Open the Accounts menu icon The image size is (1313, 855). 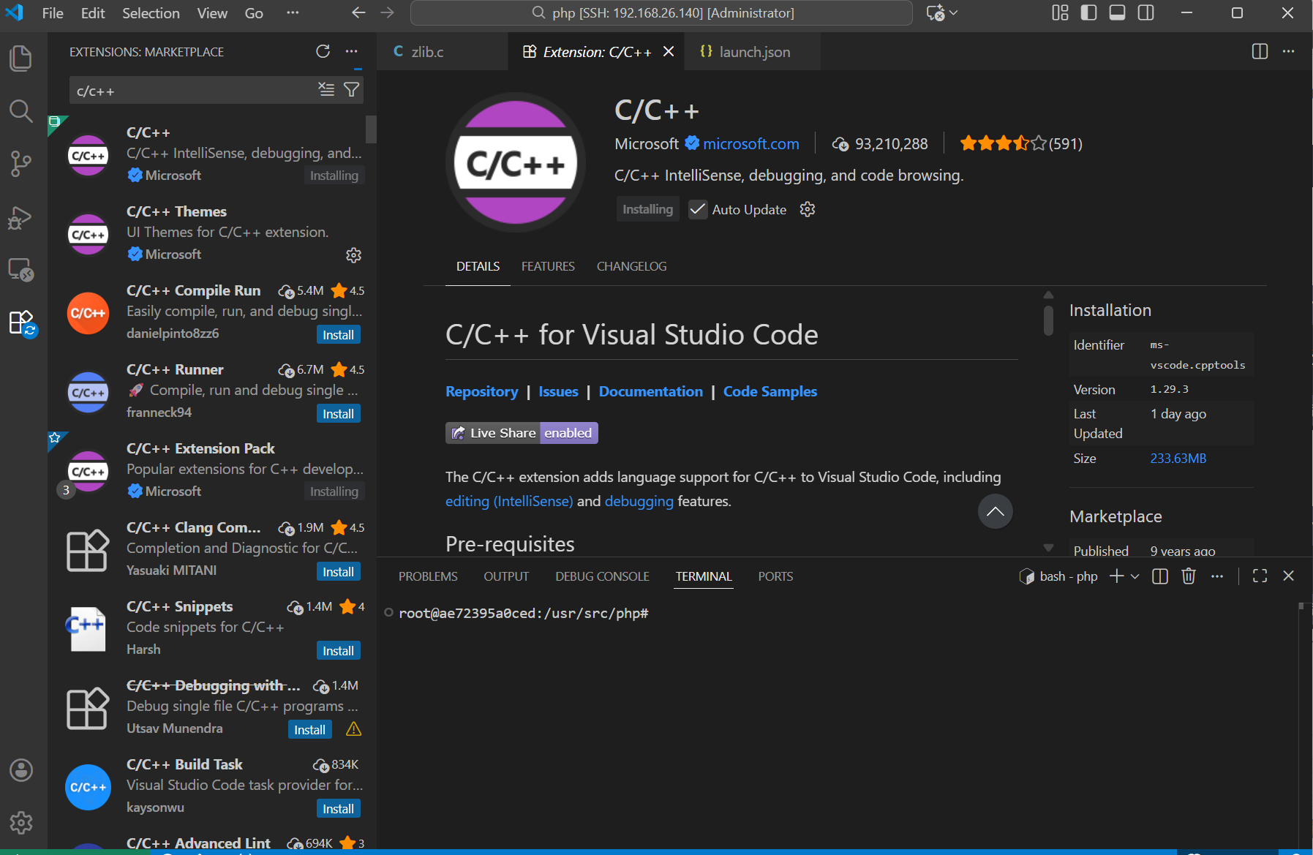(20, 770)
